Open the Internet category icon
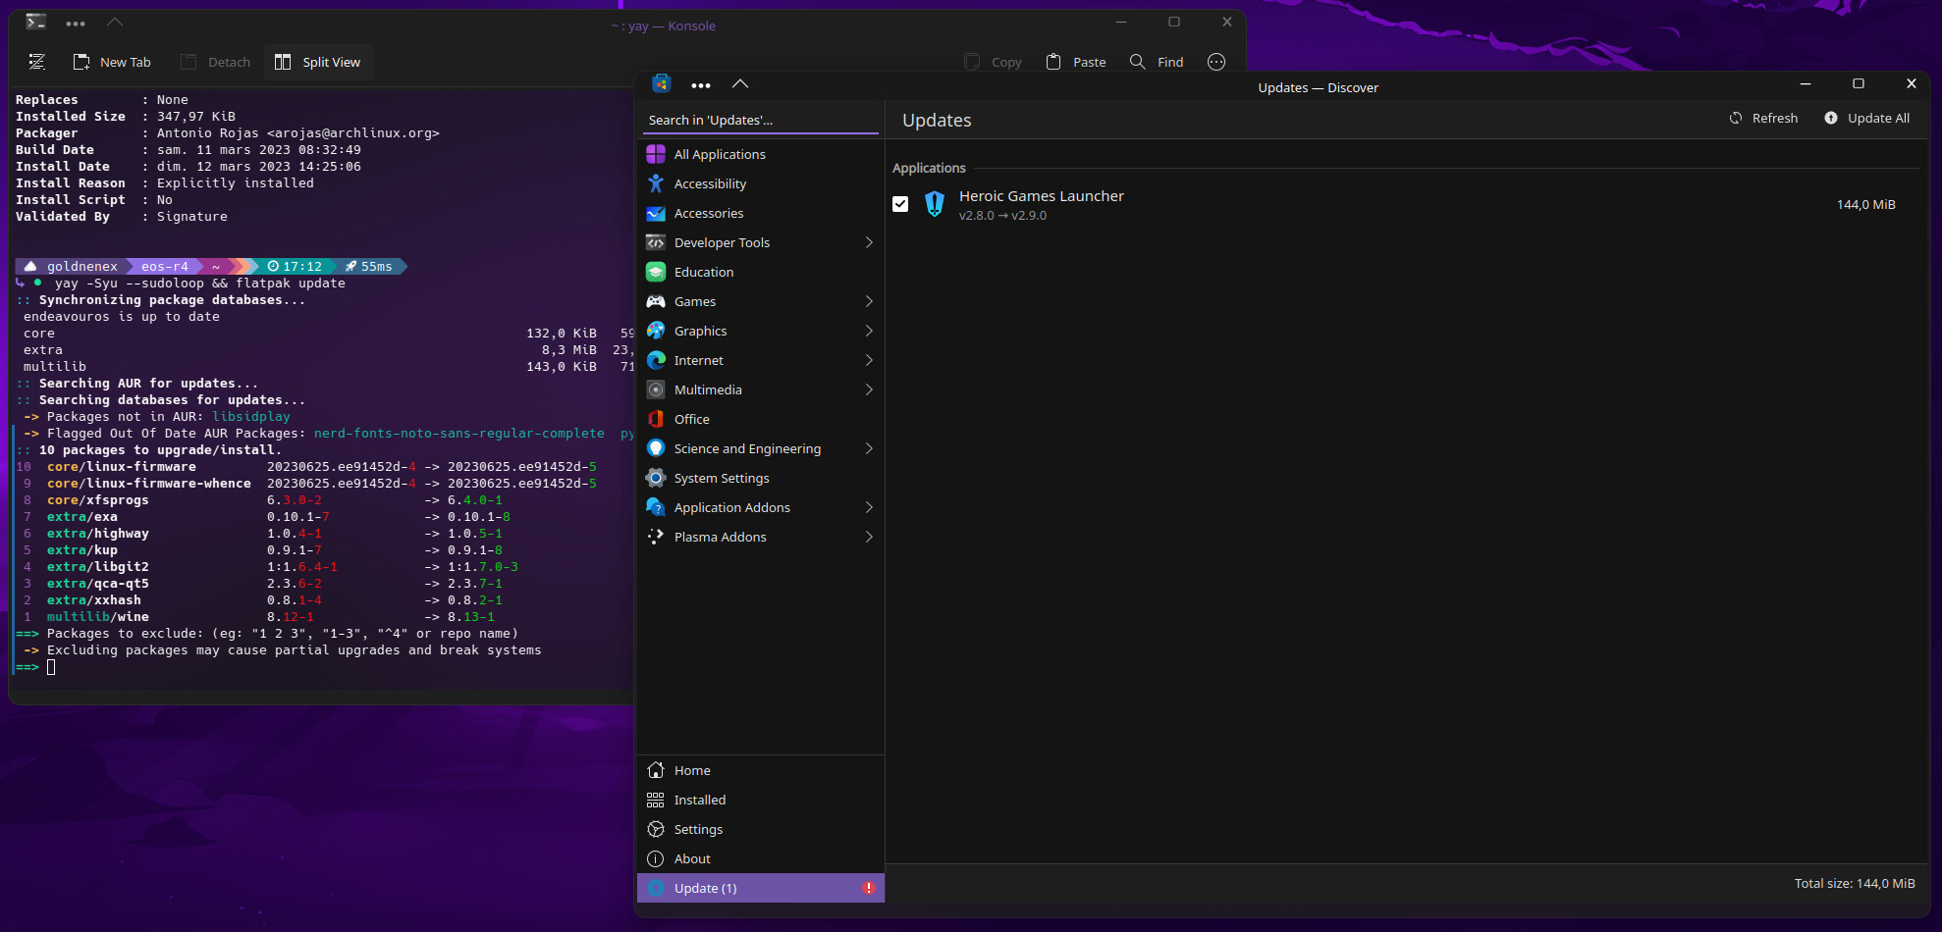This screenshot has height=932, width=1942. point(656,360)
